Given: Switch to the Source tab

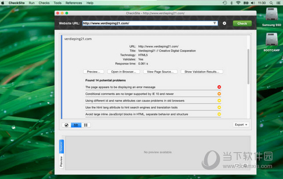Looking at the screenshot, I should (61, 146).
